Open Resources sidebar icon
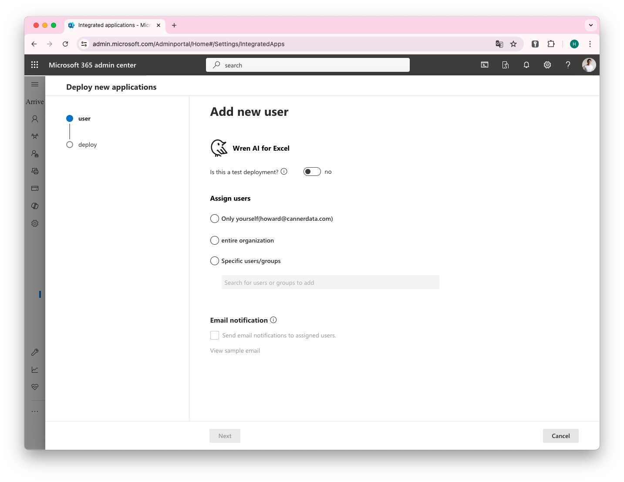The height and width of the screenshot is (482, 624). pos(35,171)
